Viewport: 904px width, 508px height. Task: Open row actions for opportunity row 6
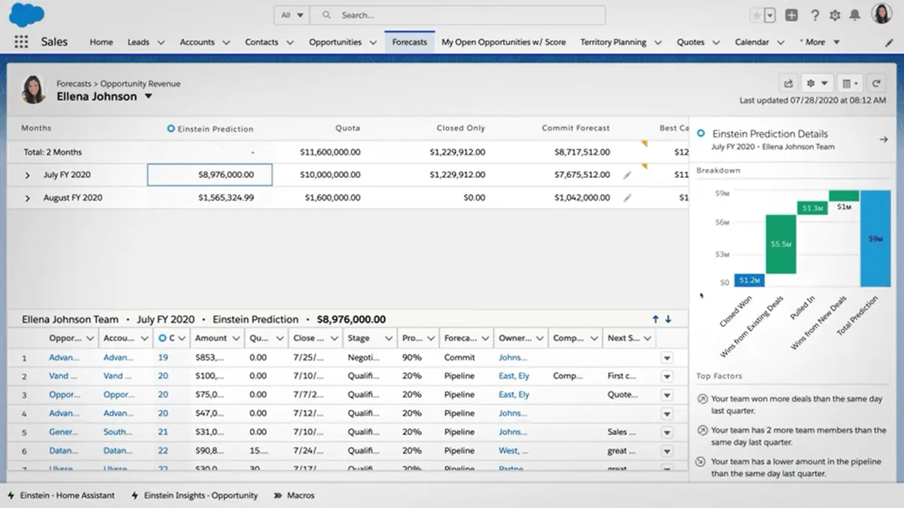667,451
